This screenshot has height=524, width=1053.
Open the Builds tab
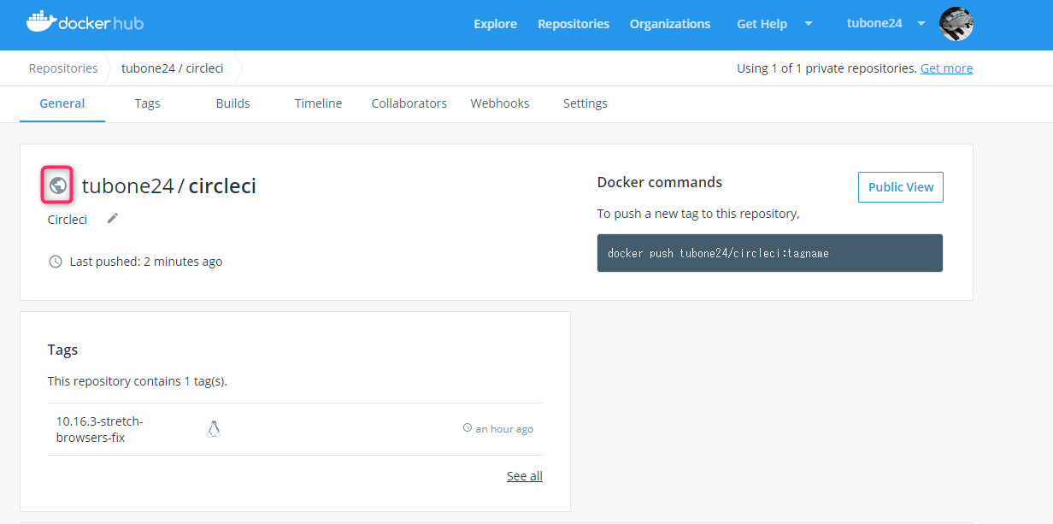[232, 103]
